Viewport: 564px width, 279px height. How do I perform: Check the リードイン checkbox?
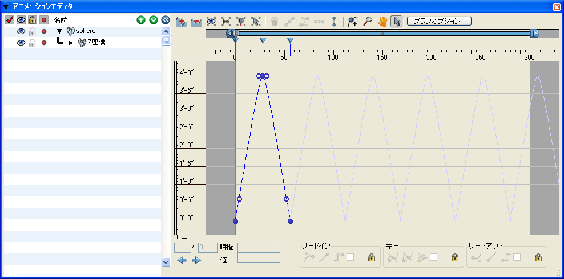point(350,257)
